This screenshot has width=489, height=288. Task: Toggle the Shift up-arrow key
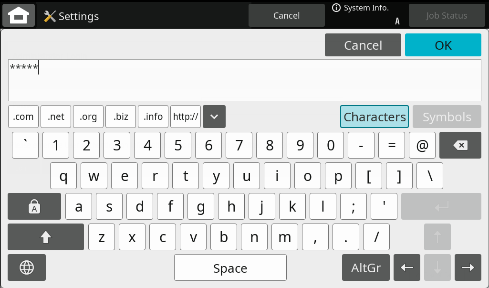(x=46, y=237)
